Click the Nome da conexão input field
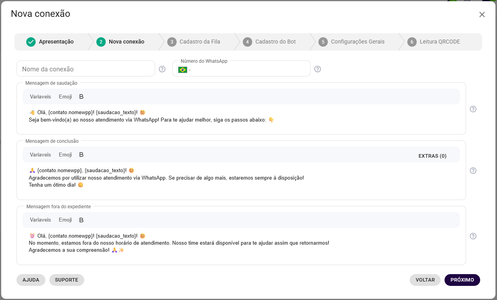 coord(86,69)
